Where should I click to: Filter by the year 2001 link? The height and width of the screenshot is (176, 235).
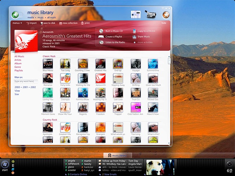tap(25, 87)
